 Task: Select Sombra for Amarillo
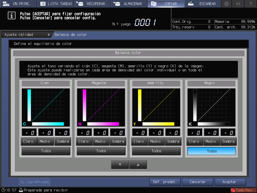coord(173,141)
